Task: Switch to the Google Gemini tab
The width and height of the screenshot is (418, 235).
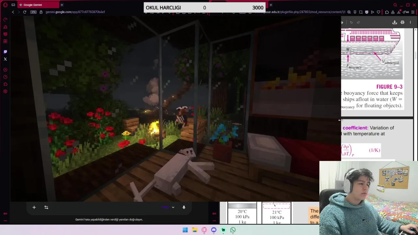Action: pyautogui.click(x=38, y=5)
